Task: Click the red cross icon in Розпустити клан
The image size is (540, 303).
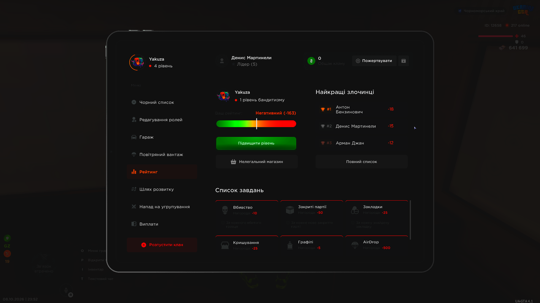Action: point(143,245)
